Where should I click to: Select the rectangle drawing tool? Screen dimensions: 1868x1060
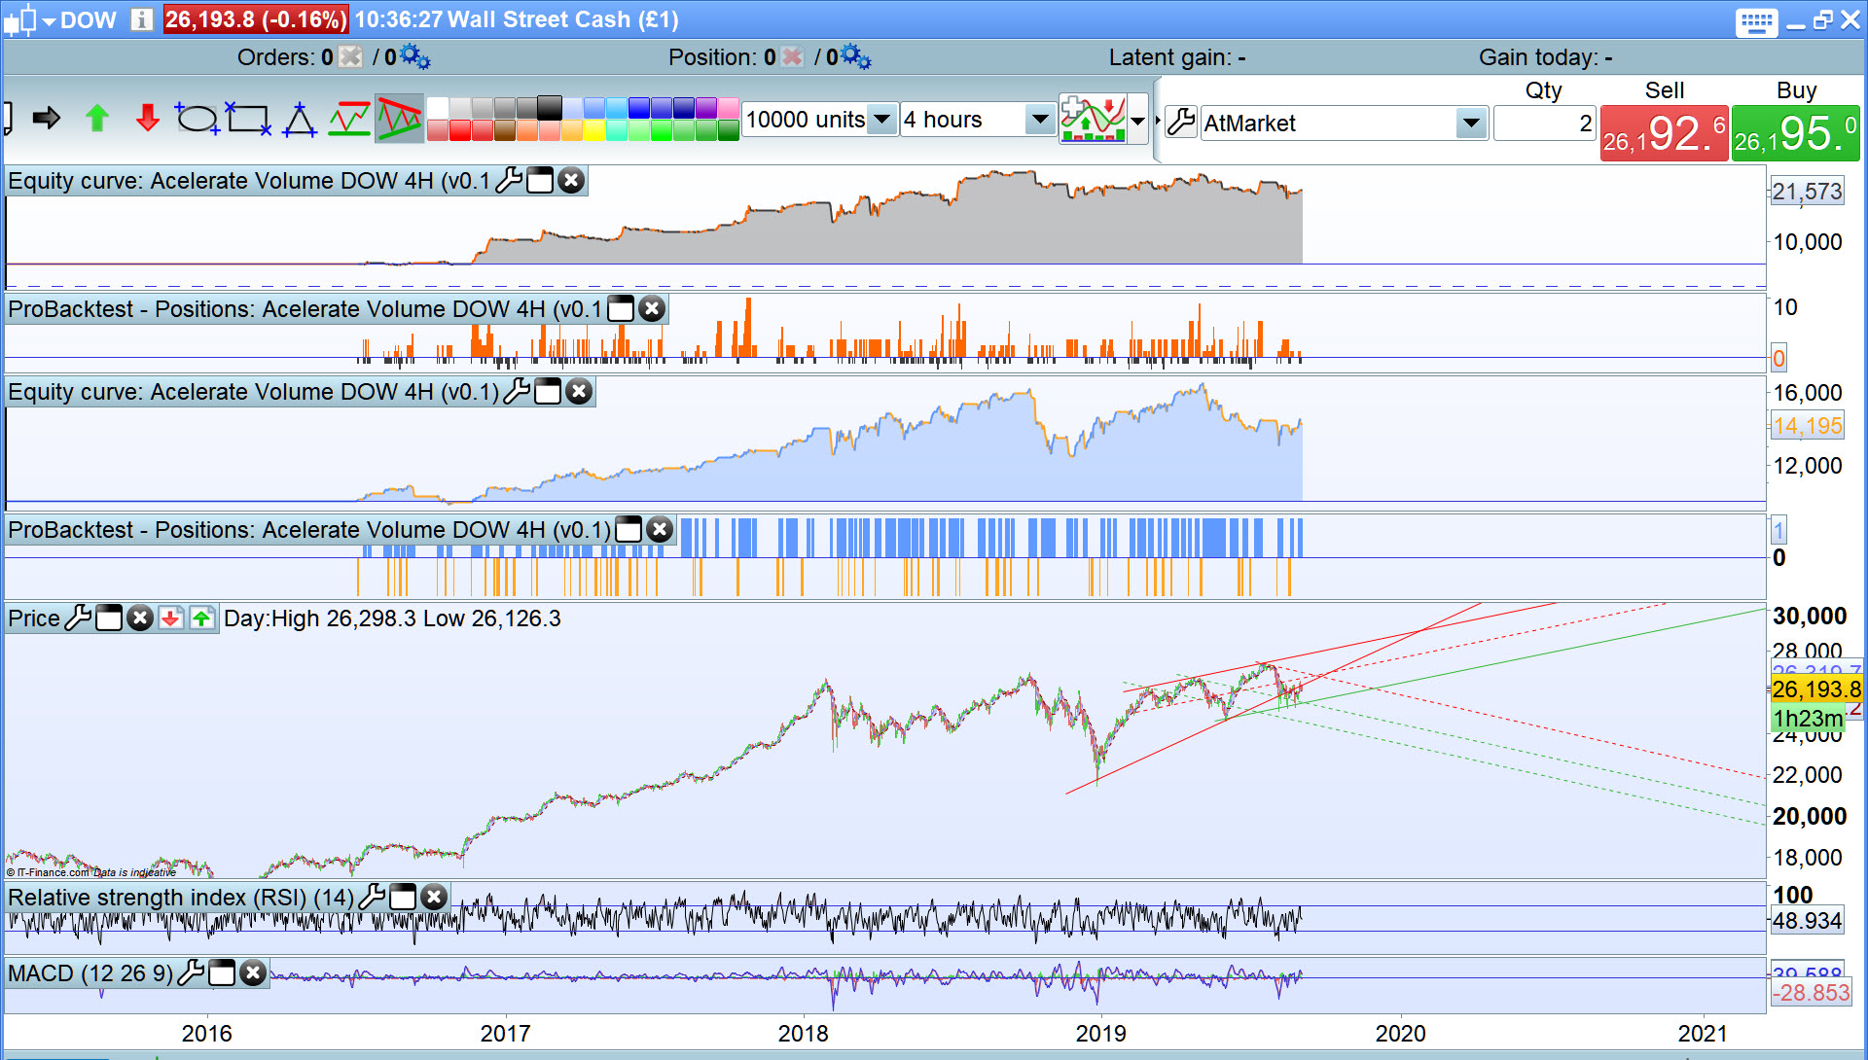[x=248, y=119]
